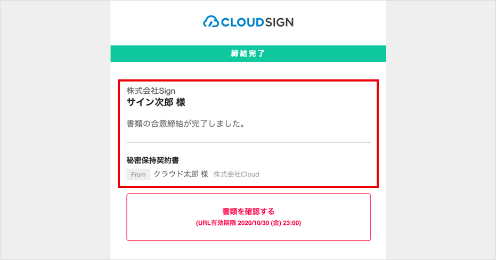496x260 pixels.
Task: Click the CLOUDSIGN wordmark text
Action: (x=257, y=22)
